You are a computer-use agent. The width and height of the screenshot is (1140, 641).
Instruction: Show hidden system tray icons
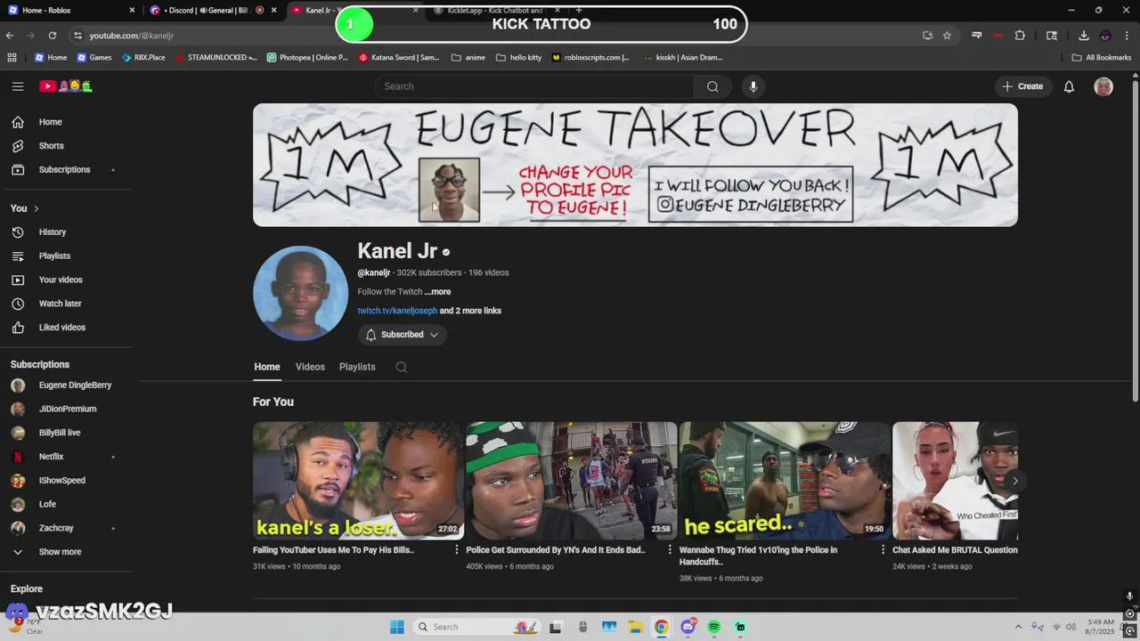[x=1018, y=627]
